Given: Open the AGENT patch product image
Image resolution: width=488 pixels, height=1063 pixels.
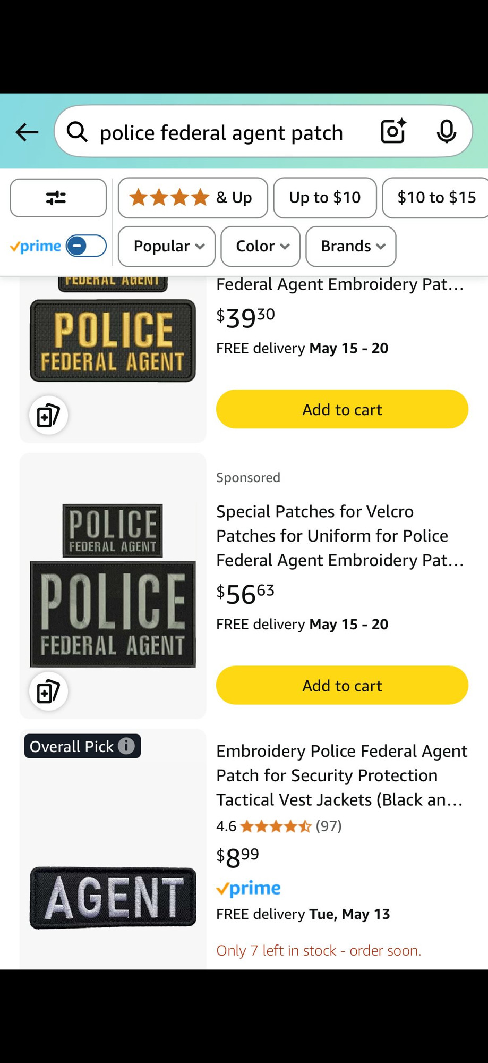Looking at the screenshot, I should click(113, 898).
